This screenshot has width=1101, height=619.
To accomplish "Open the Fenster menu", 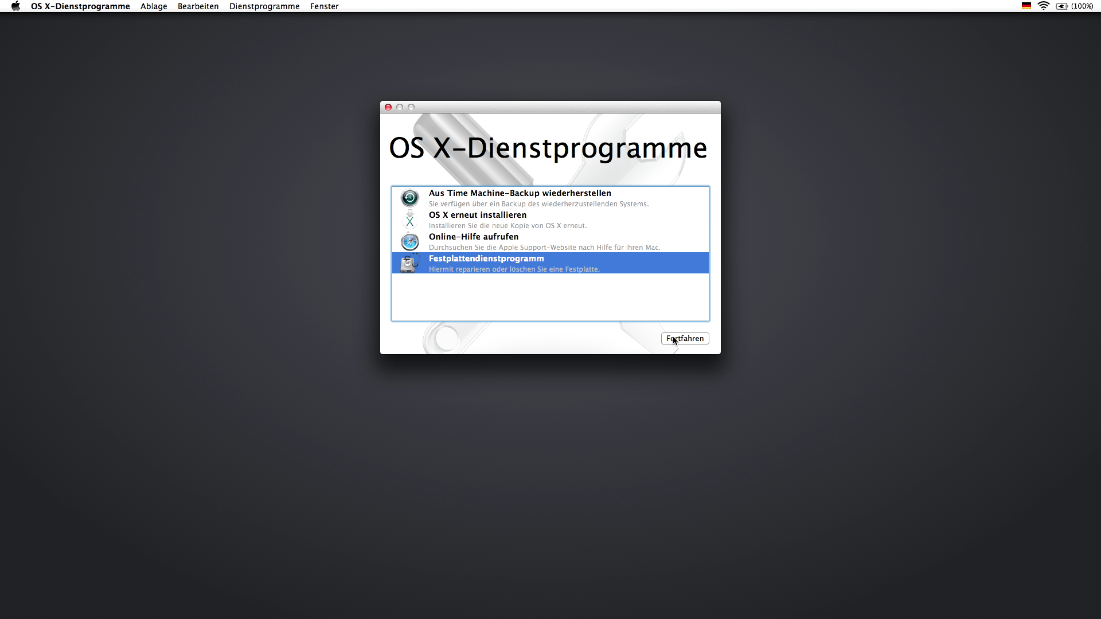I will pyautogui.click(x=324, y=6).
